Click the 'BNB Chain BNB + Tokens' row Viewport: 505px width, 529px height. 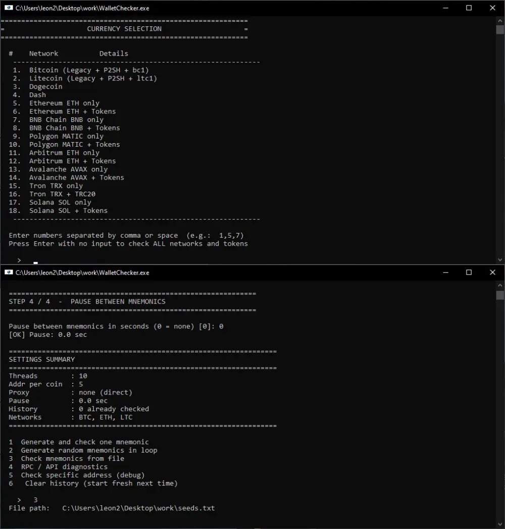[x=66, y=128]
